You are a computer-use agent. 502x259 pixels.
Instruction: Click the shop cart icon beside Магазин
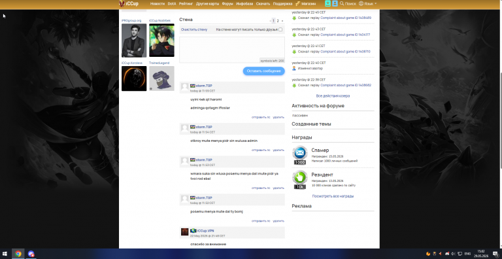[298, 3]
